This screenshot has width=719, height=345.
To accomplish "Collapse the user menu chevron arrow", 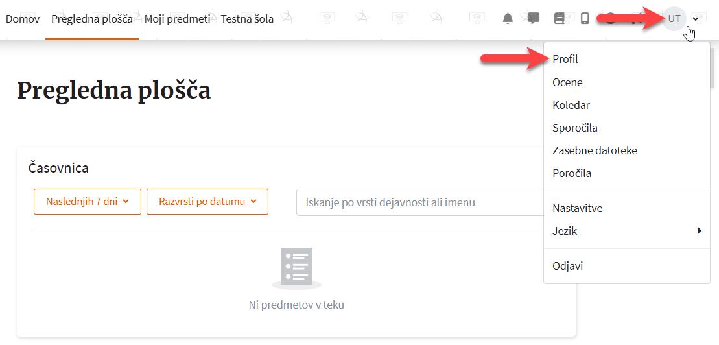I will (x=696, y=19).
